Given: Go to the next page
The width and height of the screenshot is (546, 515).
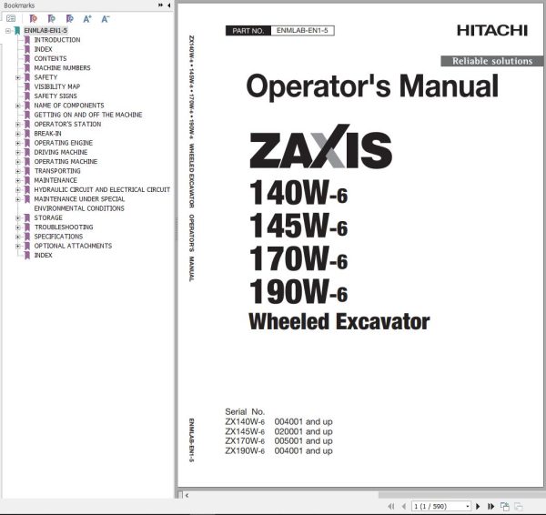Looking at the screenshot, I should pyautogui.click(x=478, y=506).
